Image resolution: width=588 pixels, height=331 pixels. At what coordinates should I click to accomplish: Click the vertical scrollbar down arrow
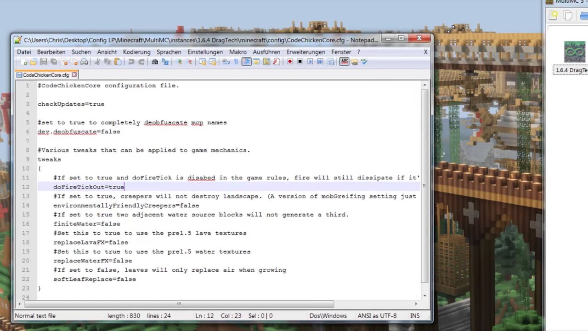tap(425, 296)
